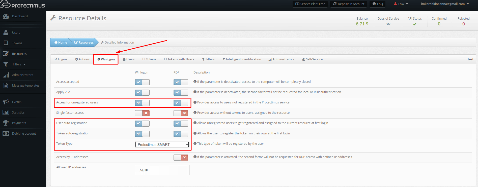Toggle Access accepted RDP switch
Image resolution: width=478 pixels, height=187 pixels.
click(181, 82)
